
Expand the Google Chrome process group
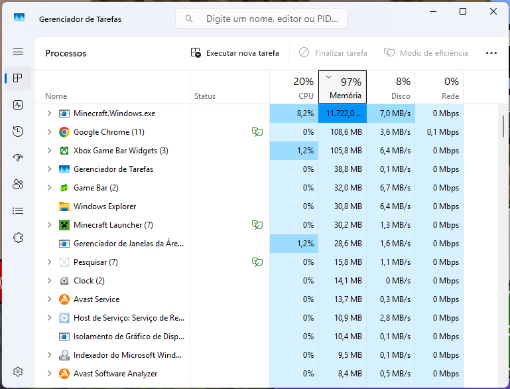tap(49, 132)
